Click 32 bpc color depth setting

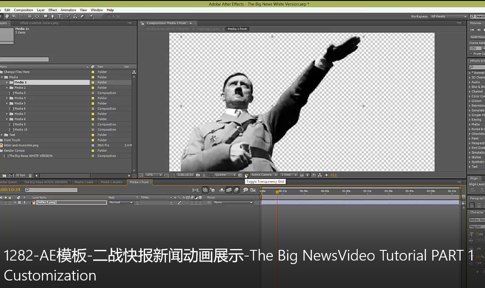(20, 175)
